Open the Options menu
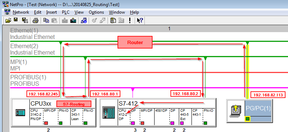 point(96,12)
